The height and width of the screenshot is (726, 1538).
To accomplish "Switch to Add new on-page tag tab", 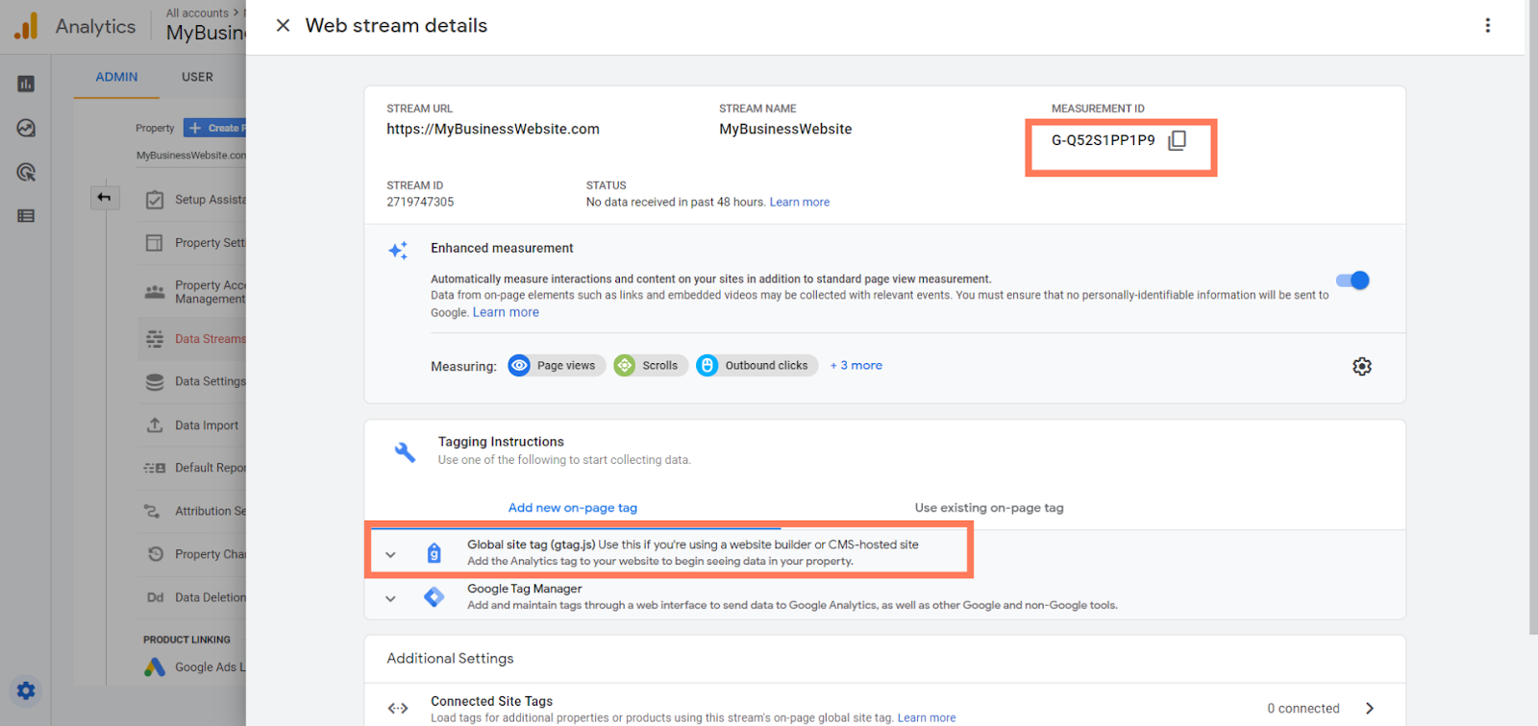I will 572,508.
